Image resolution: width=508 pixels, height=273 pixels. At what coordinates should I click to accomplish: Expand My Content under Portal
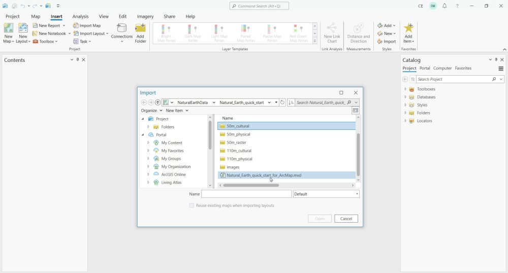click(148, 143)
